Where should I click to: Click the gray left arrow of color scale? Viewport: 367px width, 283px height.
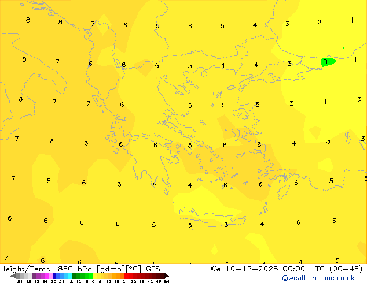tap(13, 275)
